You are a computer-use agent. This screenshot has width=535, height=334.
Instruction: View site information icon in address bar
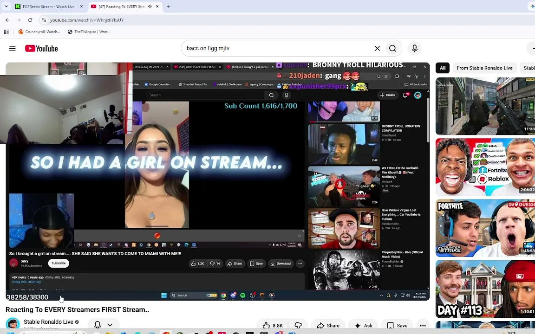[44, 20]
